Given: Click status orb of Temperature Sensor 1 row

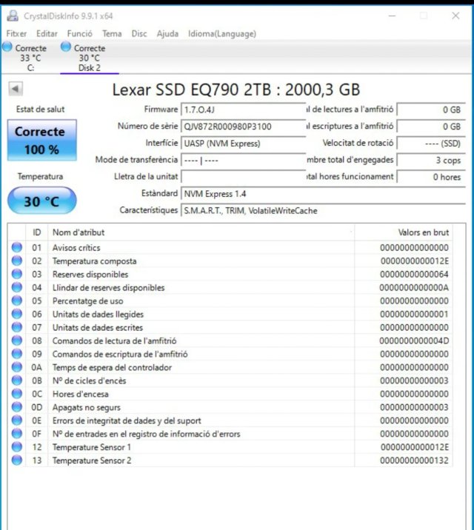Looking at the screenshot, I should click(x=17, y=447).
